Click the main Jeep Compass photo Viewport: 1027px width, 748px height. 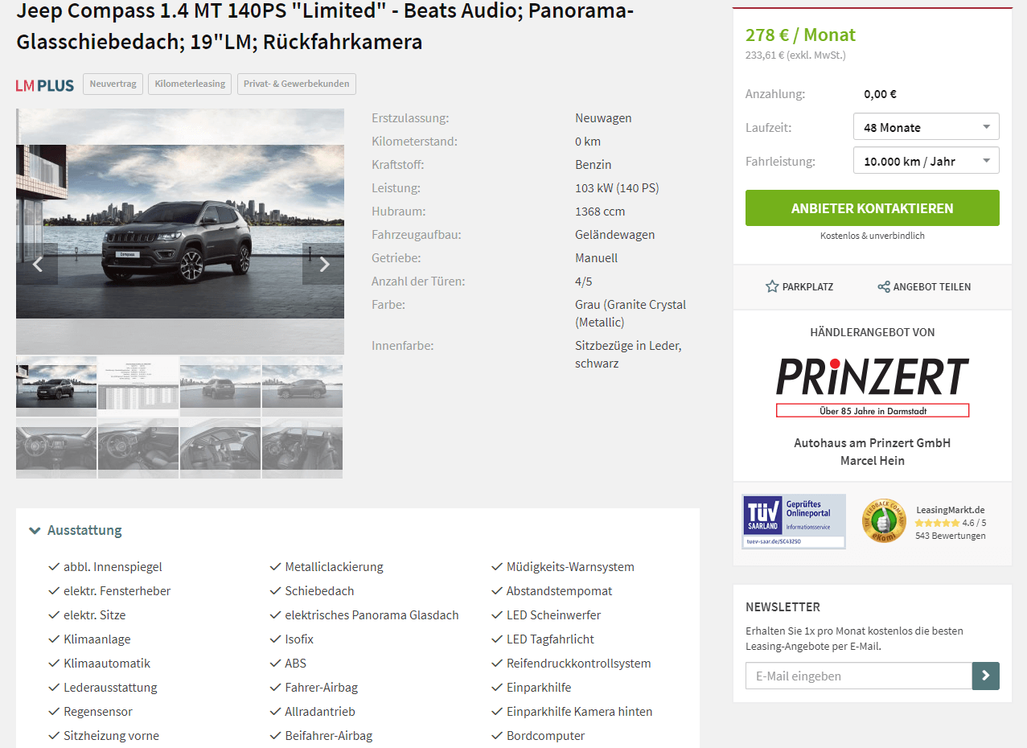coord(180,232)
